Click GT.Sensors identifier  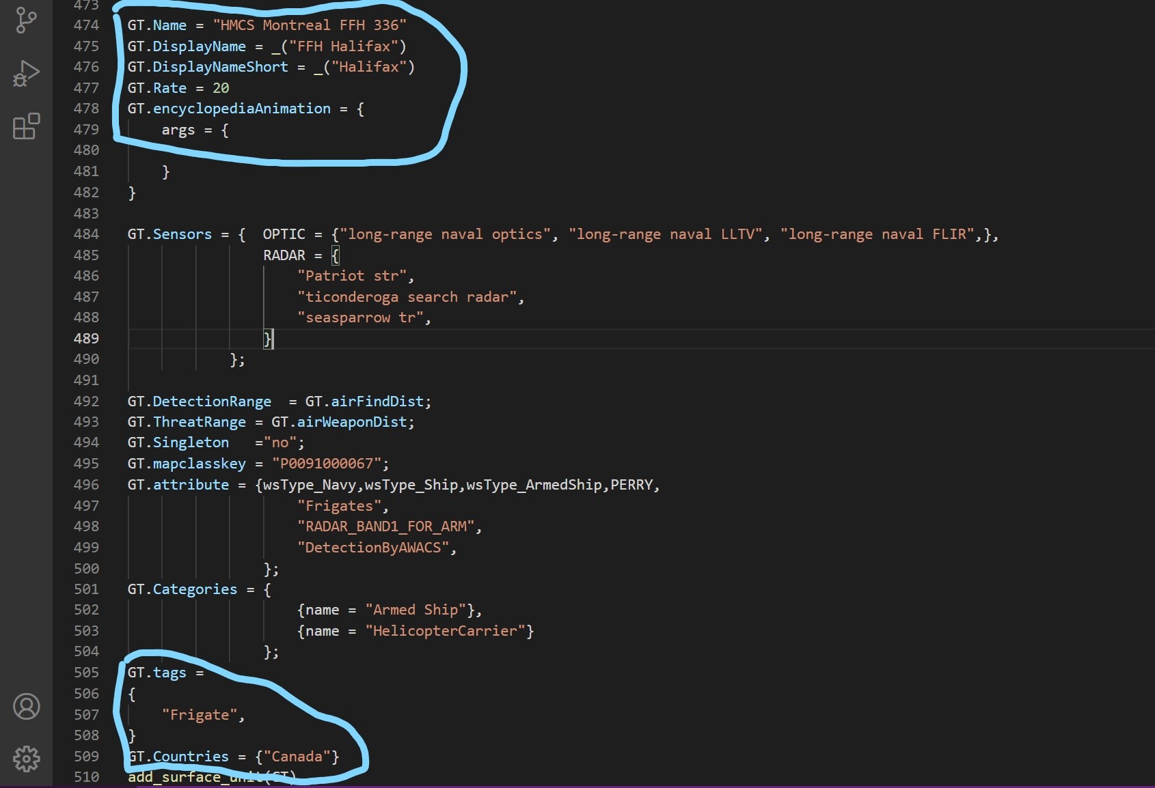click(x=169, y=234)
